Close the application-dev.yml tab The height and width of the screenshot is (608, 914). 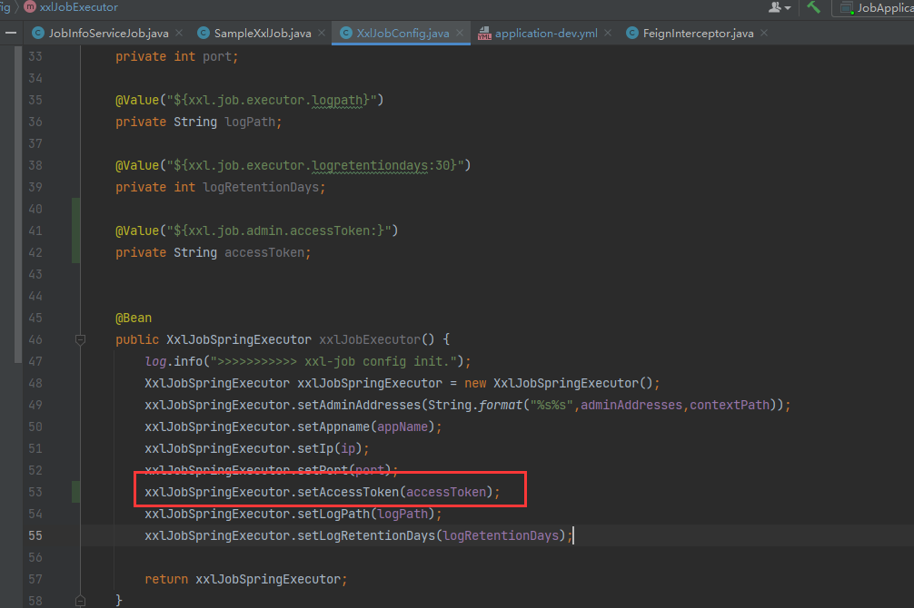611,34
